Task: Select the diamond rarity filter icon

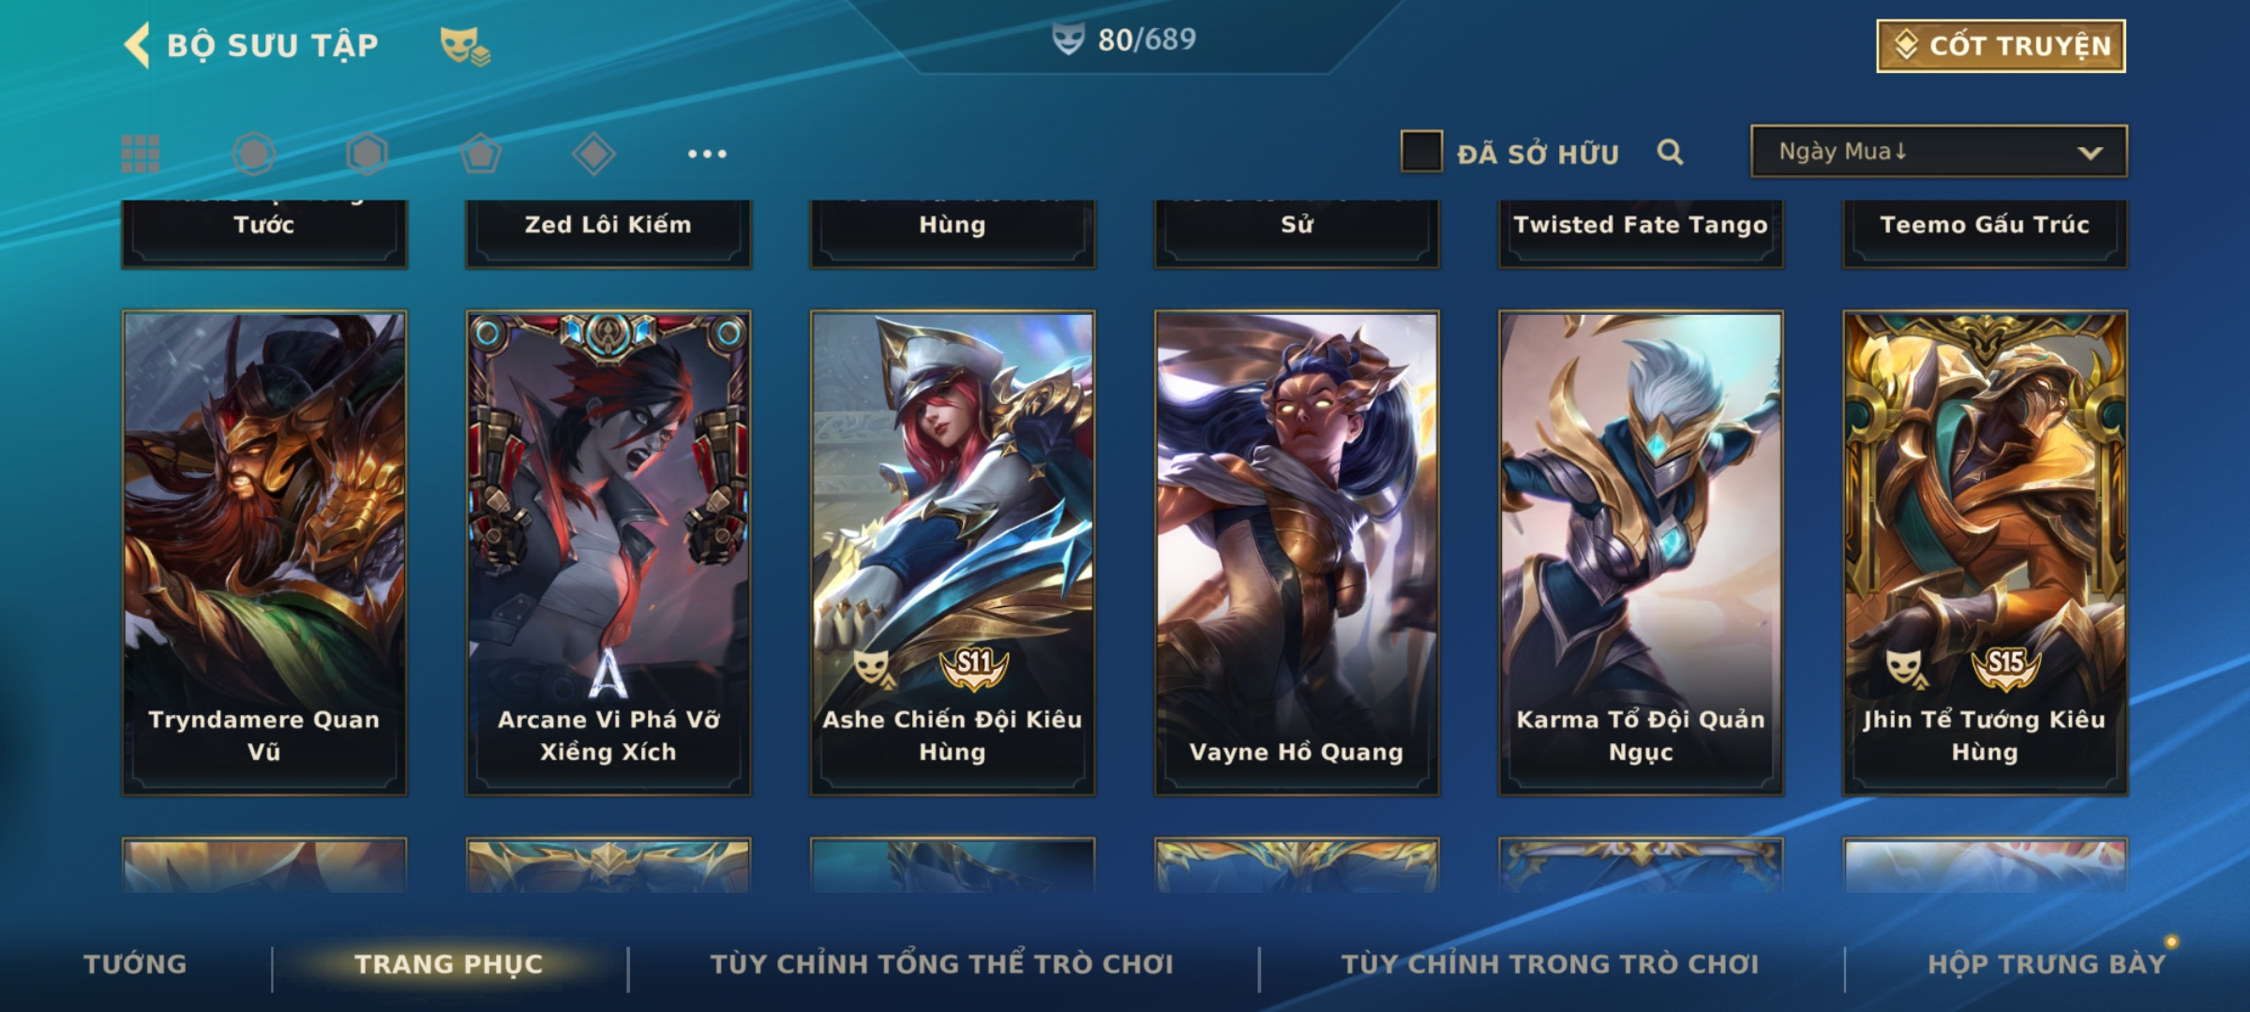Action: coord(593,154)
